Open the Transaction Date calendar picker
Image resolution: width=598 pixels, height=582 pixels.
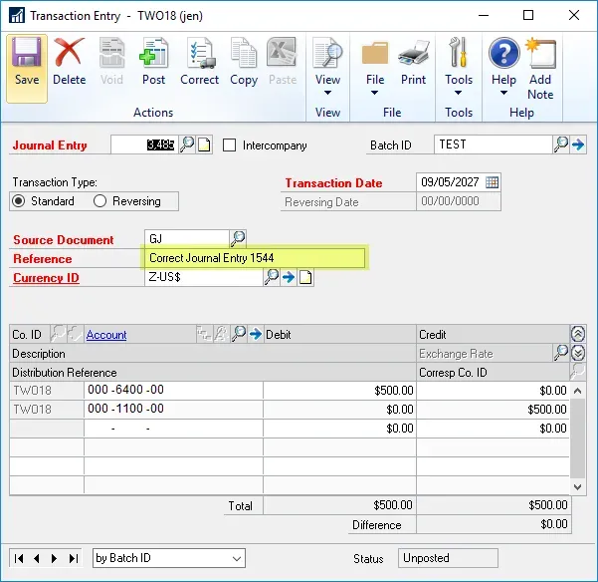(492, 182)
